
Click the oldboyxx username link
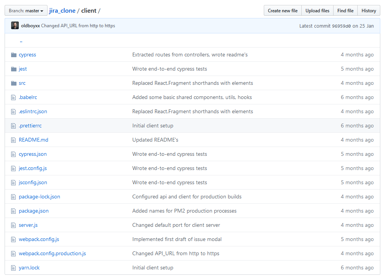point(31,25)
